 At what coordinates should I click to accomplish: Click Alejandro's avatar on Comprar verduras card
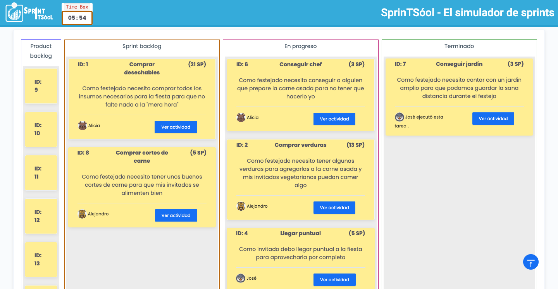(241, 206)
